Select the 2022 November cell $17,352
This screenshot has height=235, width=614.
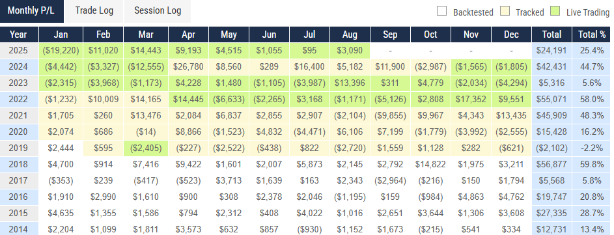tap(471, 100)
